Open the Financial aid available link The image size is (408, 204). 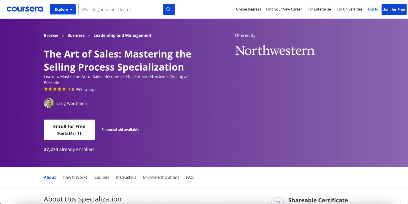point(120,129)
